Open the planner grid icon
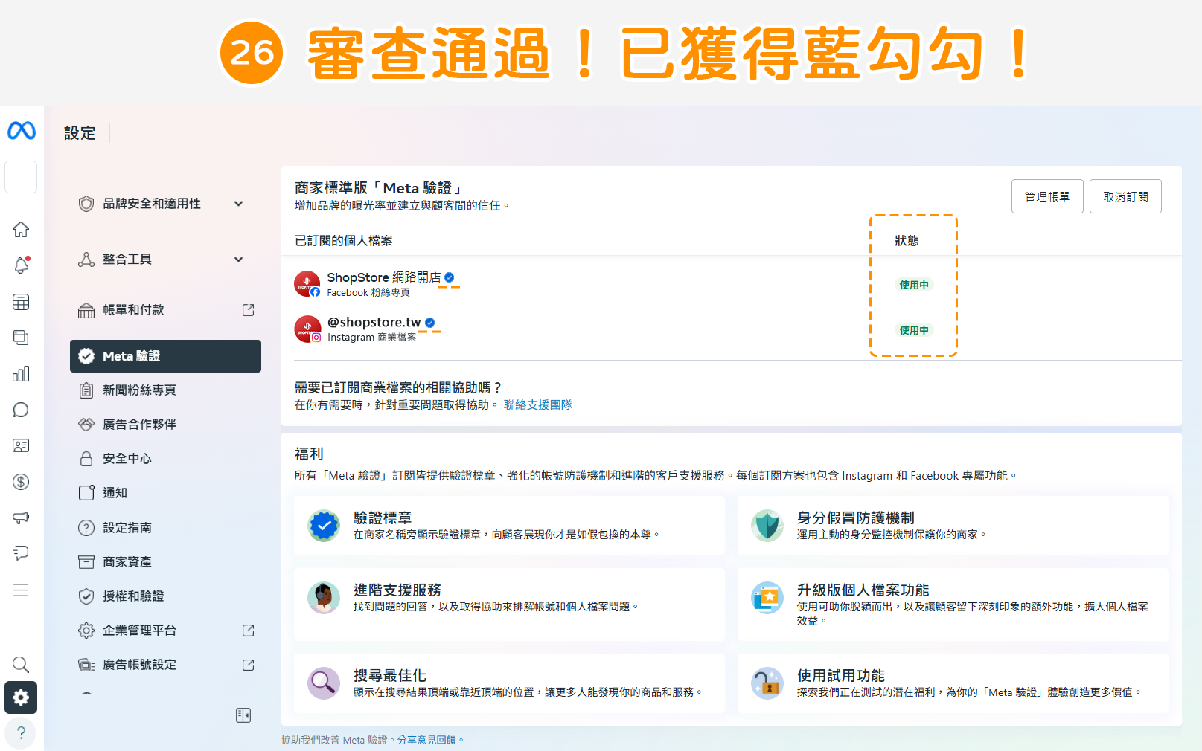 click(21, 302)
